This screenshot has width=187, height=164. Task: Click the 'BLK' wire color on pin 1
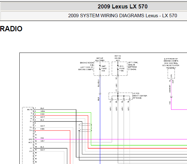42,108
